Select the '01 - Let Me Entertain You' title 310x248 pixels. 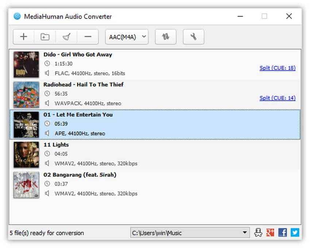78,115
